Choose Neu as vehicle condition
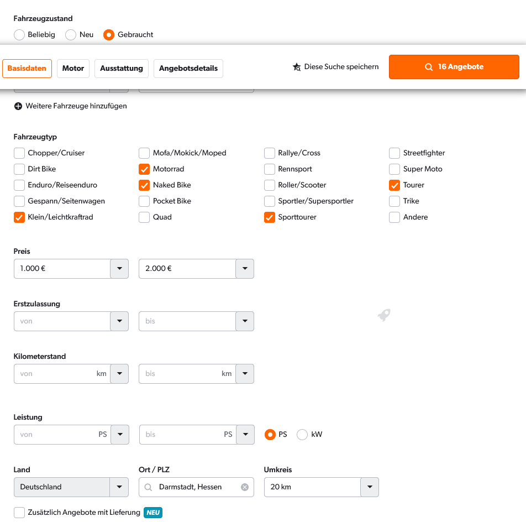 [x=71, y=35]
